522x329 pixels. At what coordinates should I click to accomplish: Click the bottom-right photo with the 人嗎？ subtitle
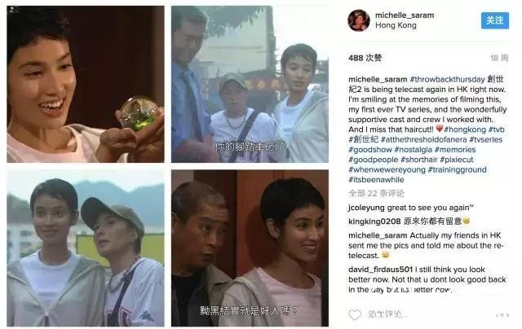pyautogui.click(x=250, y=248)
